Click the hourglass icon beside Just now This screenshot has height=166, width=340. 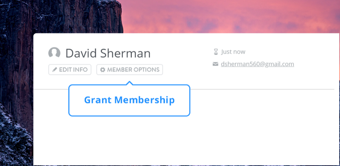[216, 52]
